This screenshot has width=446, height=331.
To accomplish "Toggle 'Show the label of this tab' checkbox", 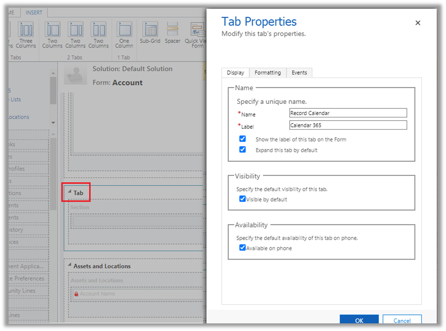I will point(242,139).
